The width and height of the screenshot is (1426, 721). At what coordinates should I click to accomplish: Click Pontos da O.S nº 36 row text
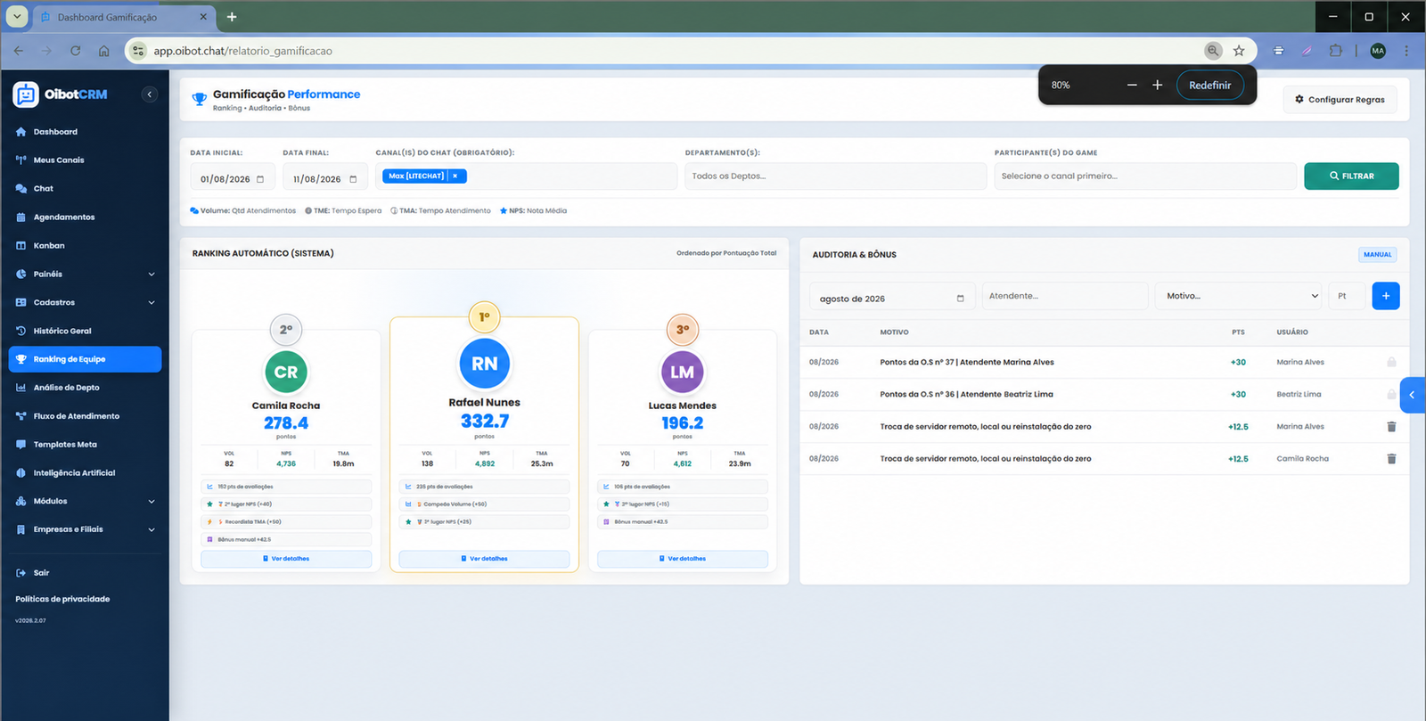[x=966, y=395]
